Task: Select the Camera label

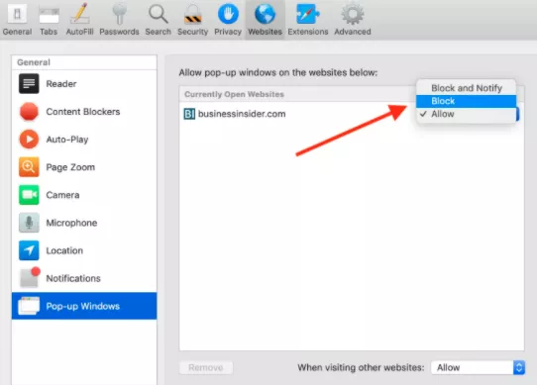Action: (x=62, y=195)
